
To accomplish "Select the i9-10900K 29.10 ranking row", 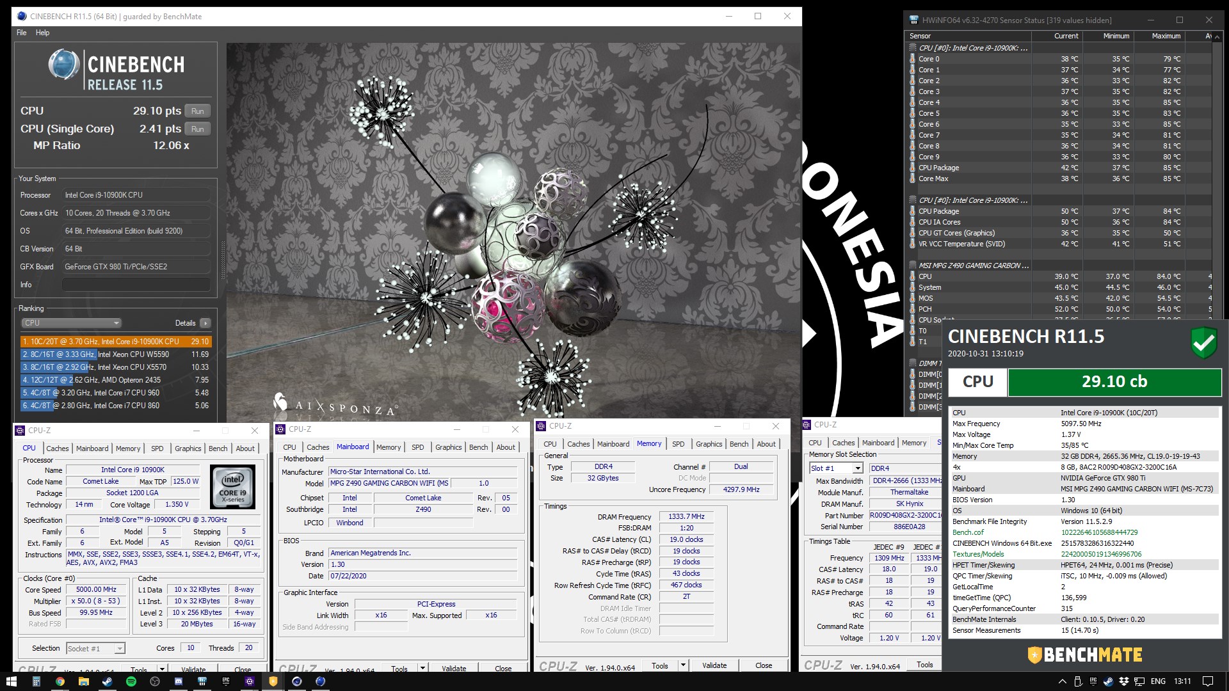I will coord(115,342).
